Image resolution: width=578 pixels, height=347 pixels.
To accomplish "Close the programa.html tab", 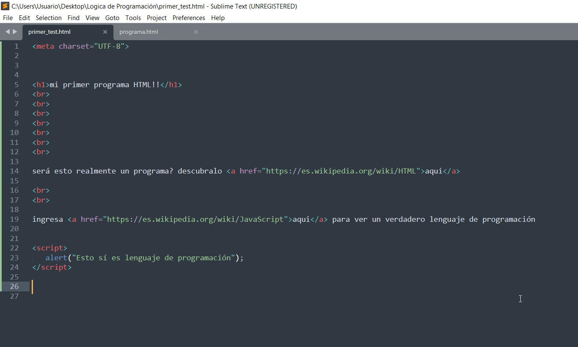I will (x=196, y=32).
